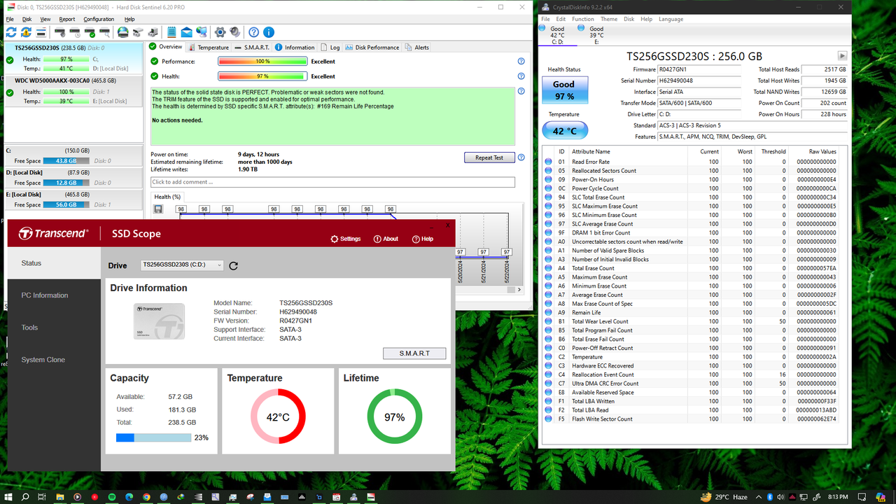Click the speaker sound icon in Hard Disk Sentinel toolbar
This screenshot has width=896, height=504.
click(x=235, y=32)
